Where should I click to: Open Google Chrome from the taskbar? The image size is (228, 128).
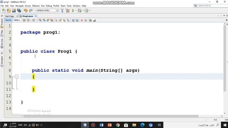(118, 125)
